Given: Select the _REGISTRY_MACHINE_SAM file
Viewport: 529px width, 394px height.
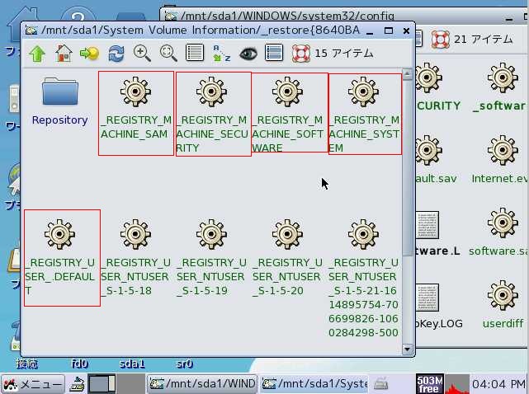Looking at the screenshot, I should [x=135, y=113].
